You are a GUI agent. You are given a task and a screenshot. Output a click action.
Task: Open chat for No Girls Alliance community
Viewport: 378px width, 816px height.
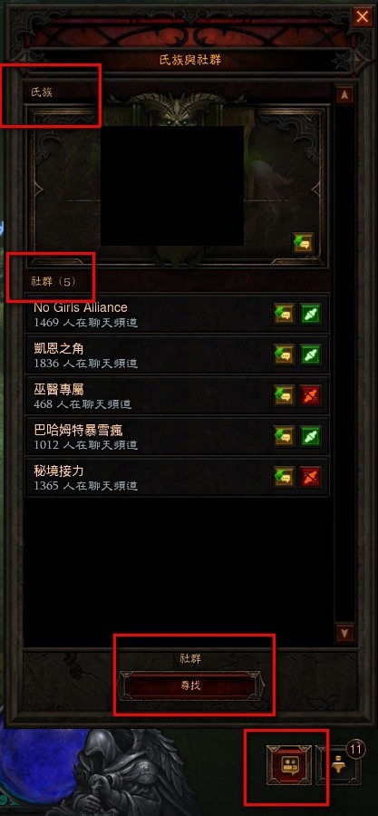pos(285,314)
